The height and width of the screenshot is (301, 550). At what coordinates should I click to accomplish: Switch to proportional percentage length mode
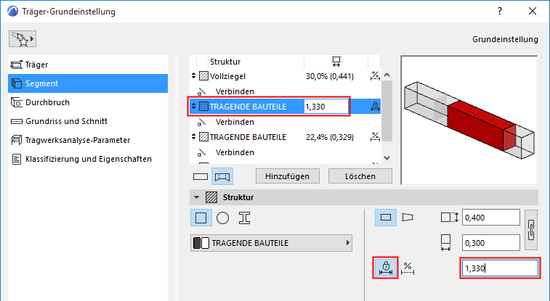tap(408, 268)
